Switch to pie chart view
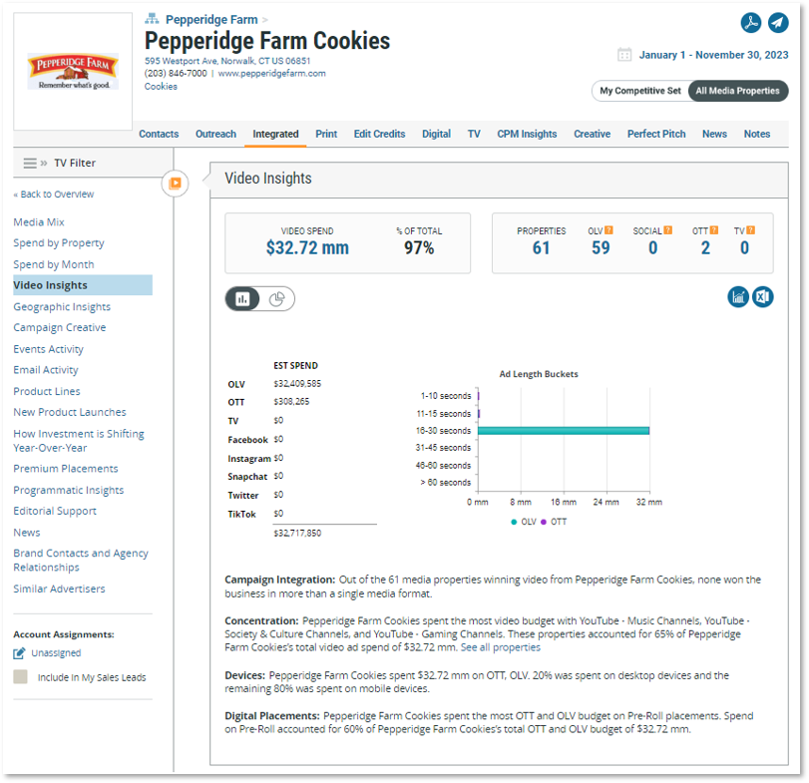The height and width of the screenshot is (783, 809). [277, 298]
